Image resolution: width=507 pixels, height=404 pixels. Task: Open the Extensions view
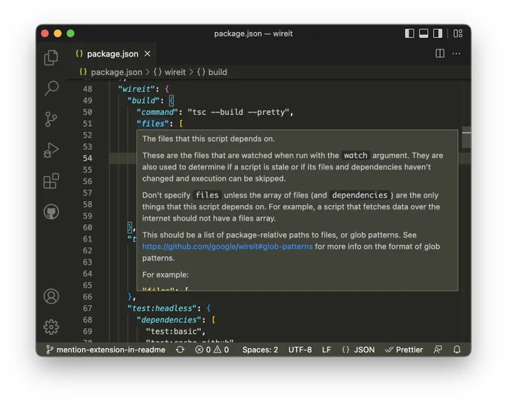coord(51,180)
